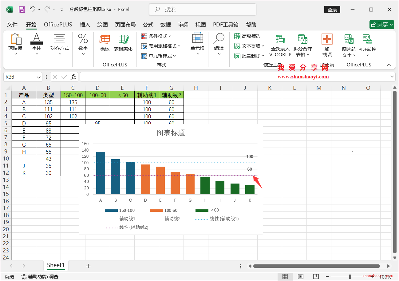Click the 共享 share button
Screen dimensions: 399x281
pyautogui.click(x=381, y=24)
